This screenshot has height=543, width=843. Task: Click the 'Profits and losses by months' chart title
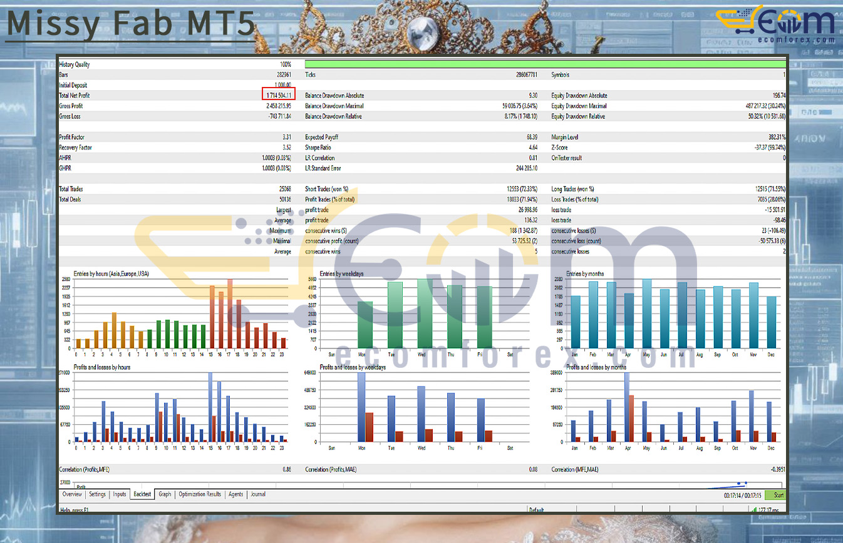pos(597,367)
